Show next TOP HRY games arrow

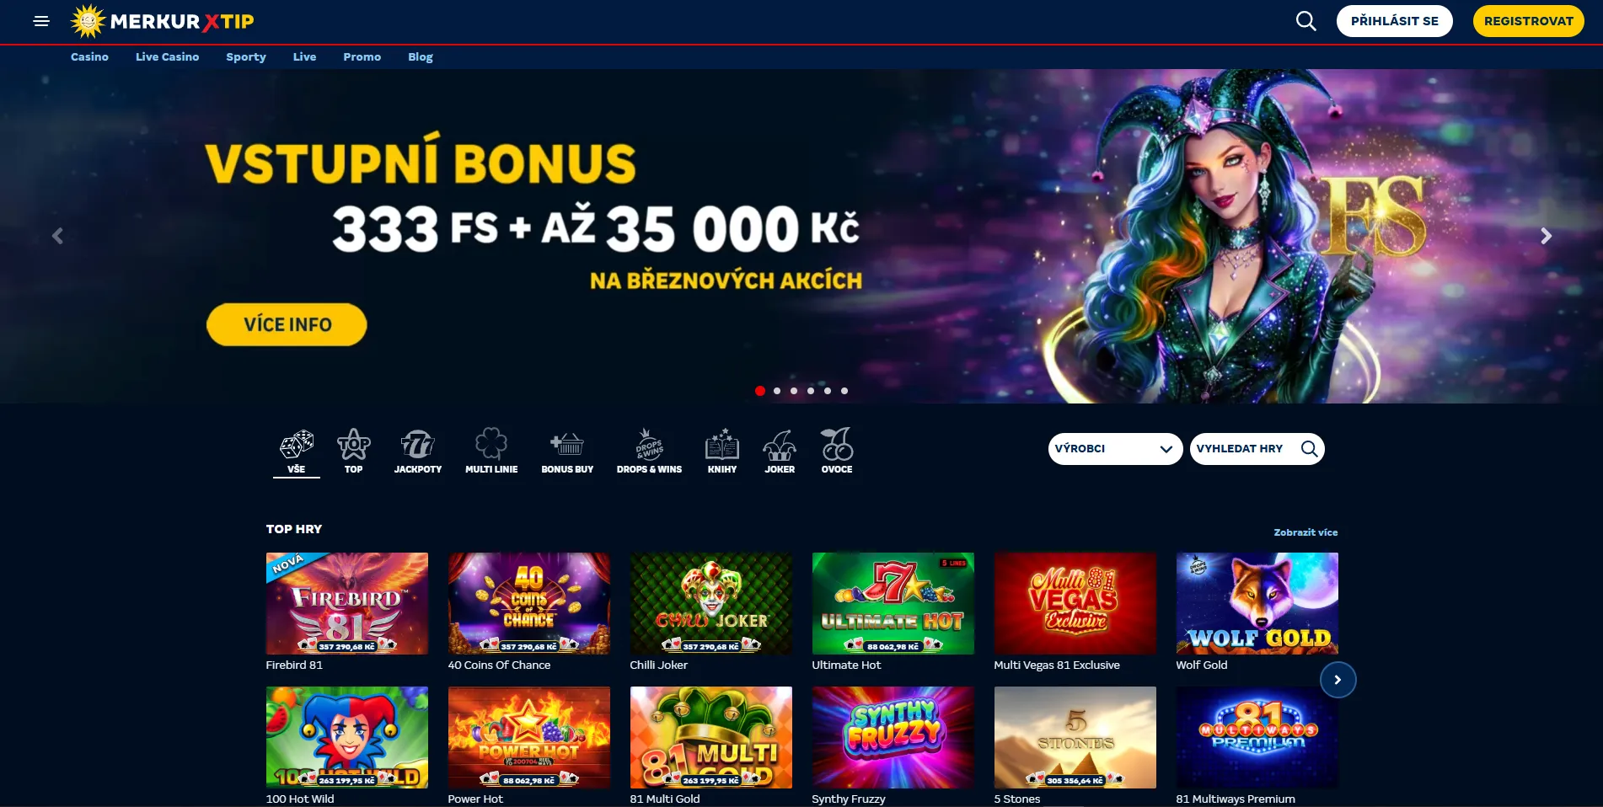(x=1338, y=680)
